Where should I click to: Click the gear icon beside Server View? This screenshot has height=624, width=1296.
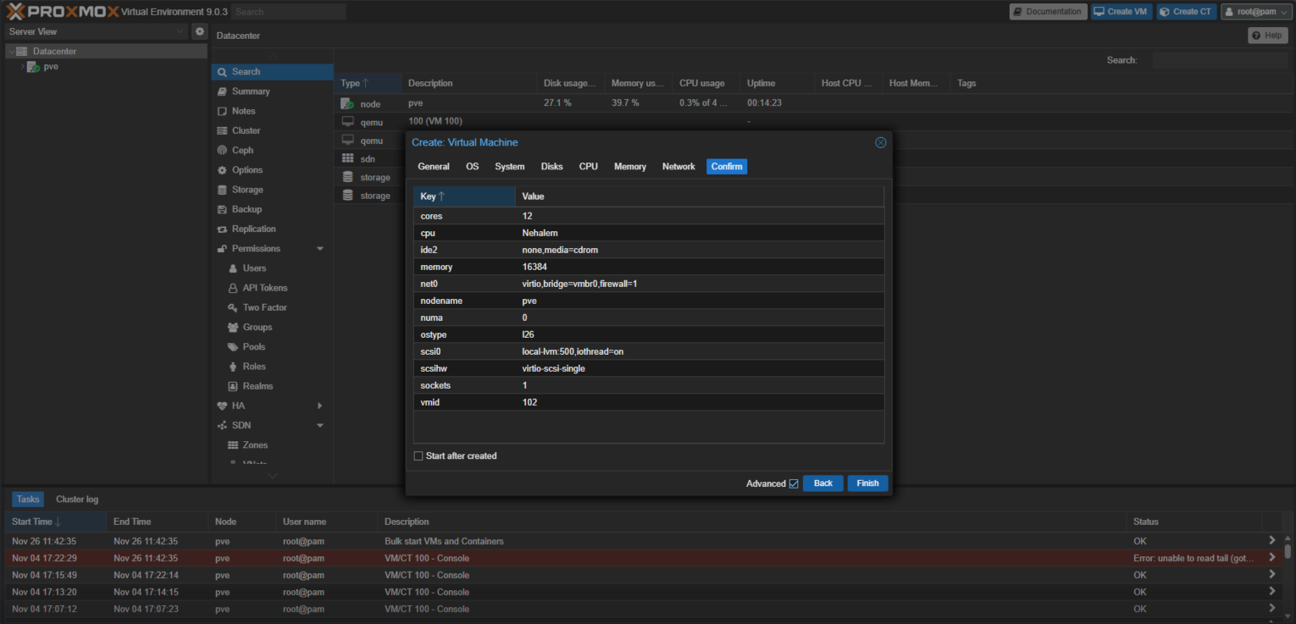[x=199, y=31]
